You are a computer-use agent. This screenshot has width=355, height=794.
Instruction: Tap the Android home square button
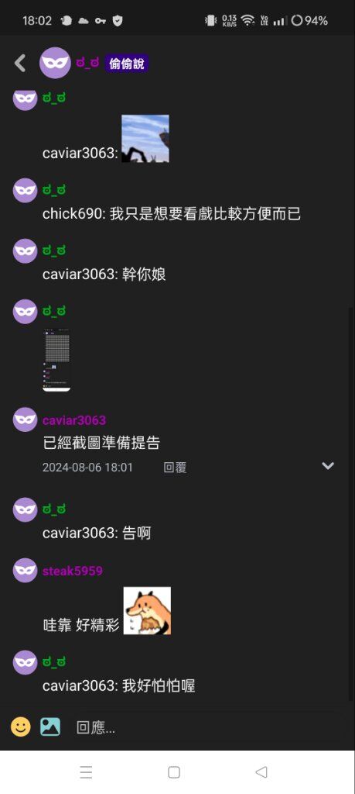pyautogui.click(x=174, y=772)
